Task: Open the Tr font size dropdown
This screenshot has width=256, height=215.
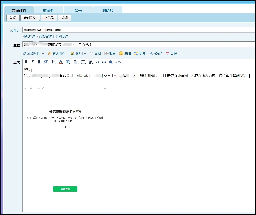Action: click(53, 62)
